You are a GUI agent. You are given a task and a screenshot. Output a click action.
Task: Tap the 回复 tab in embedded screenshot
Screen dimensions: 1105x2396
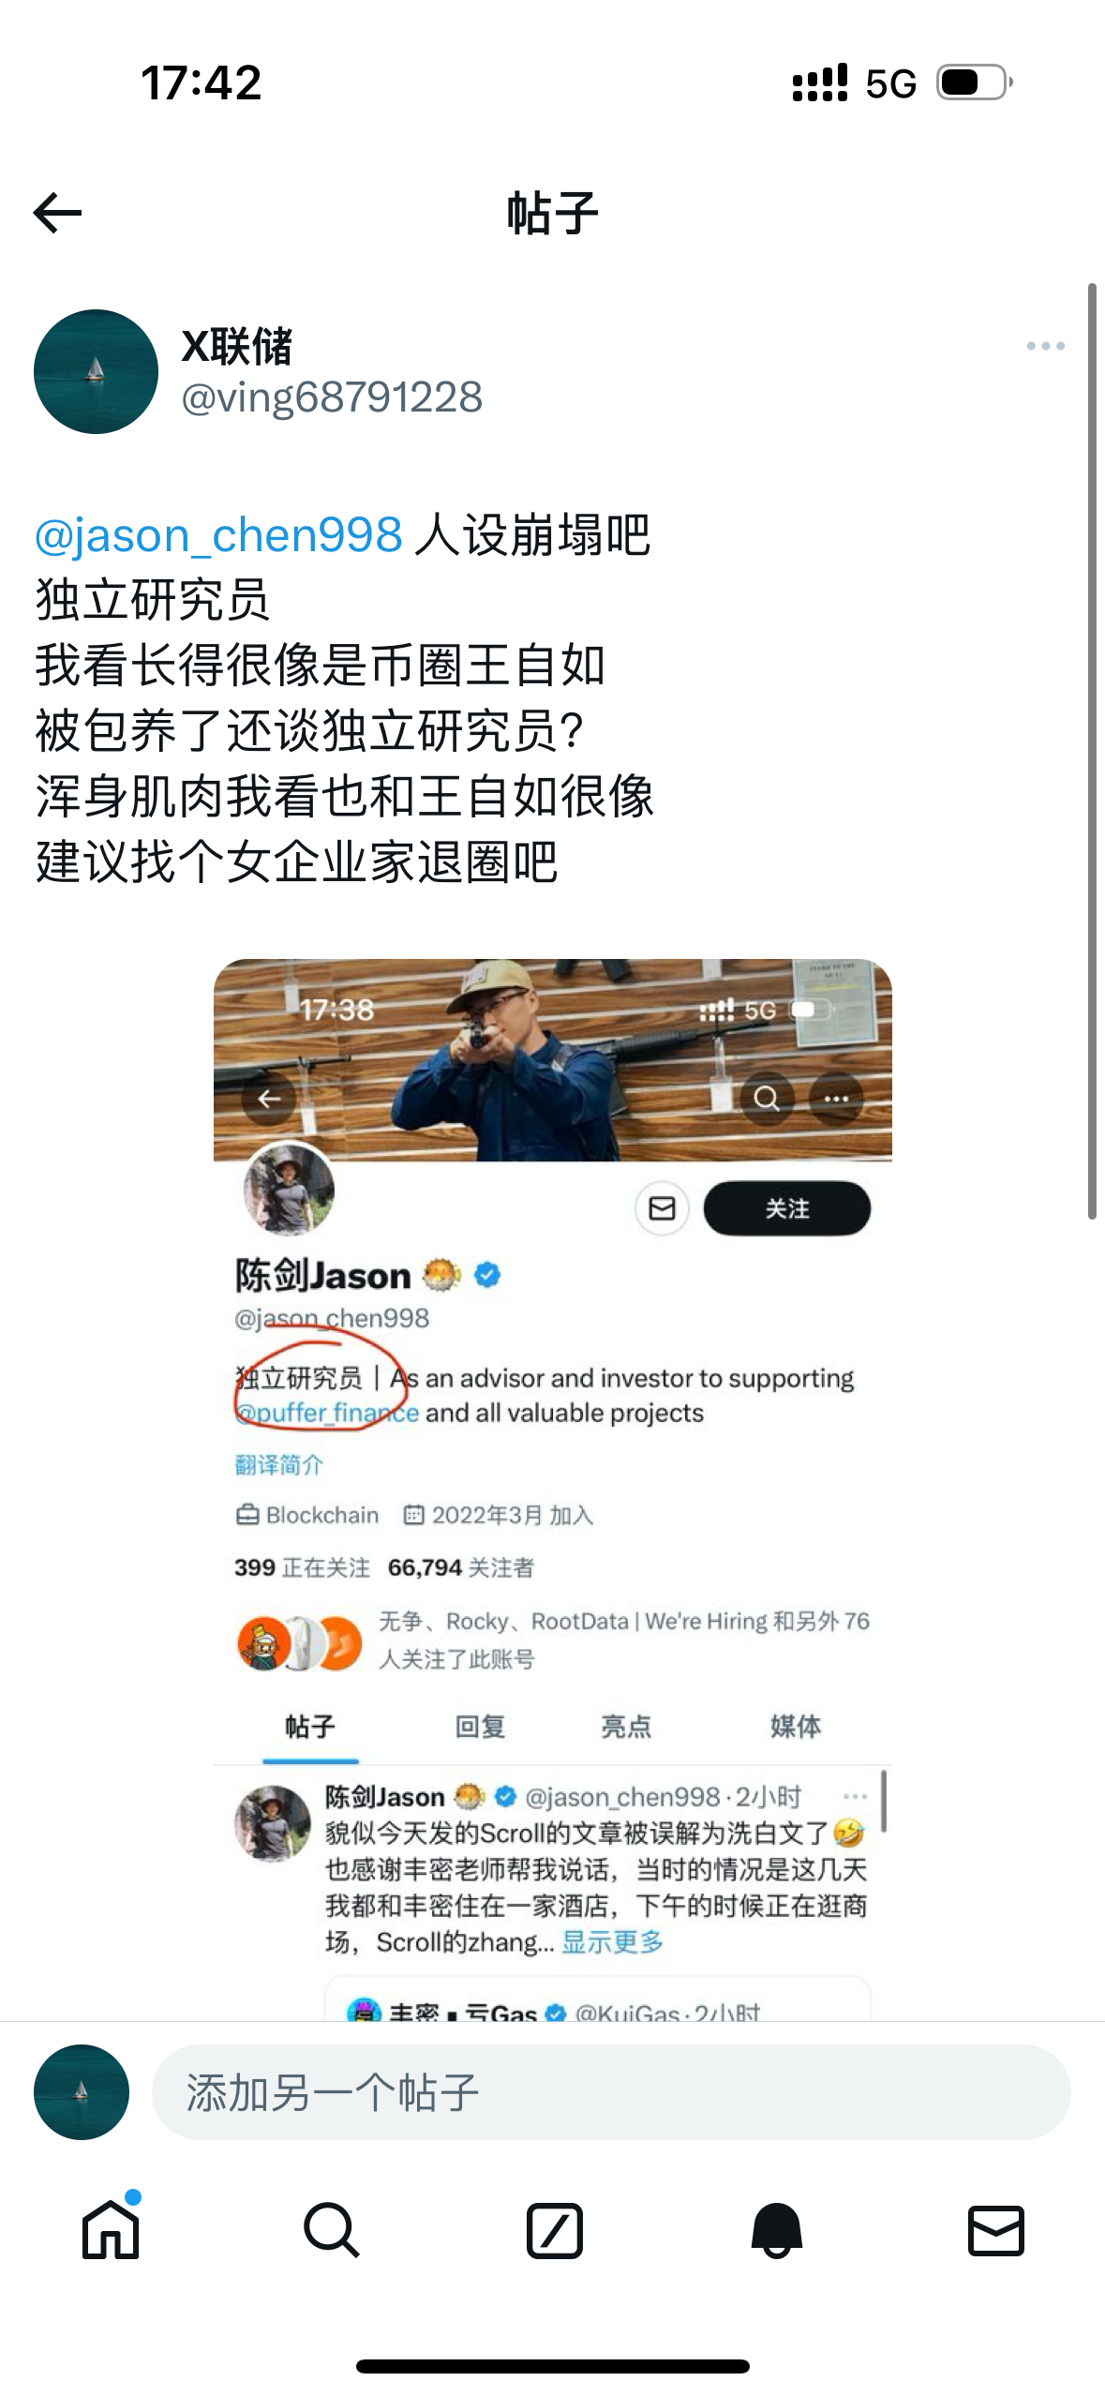pos(480,1726)
